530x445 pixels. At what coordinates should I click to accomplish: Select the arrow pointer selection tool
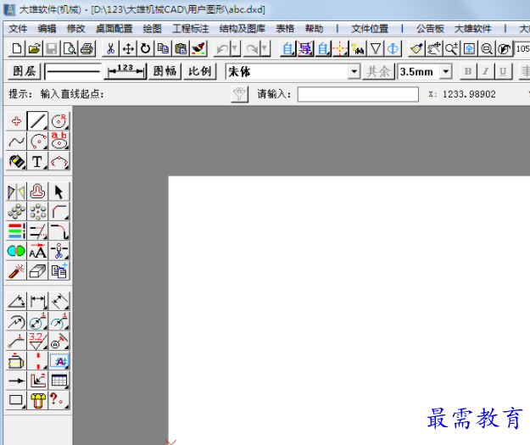click(x=59, y=192)
